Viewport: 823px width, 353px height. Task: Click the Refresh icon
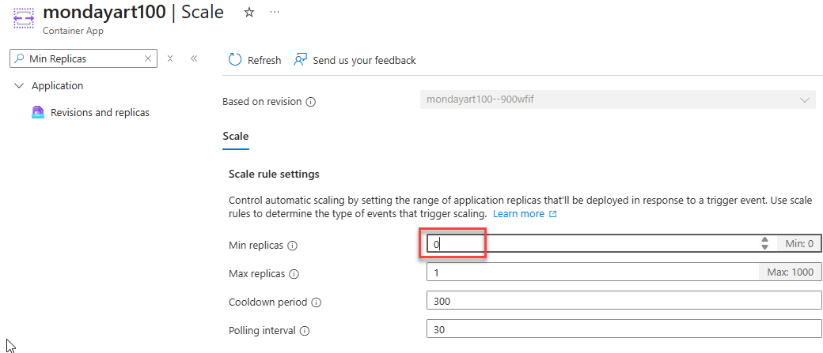click(x=235, y=60)
